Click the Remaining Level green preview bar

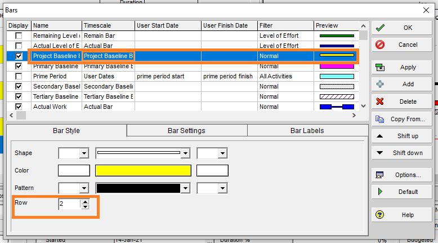tap(337, 36)
